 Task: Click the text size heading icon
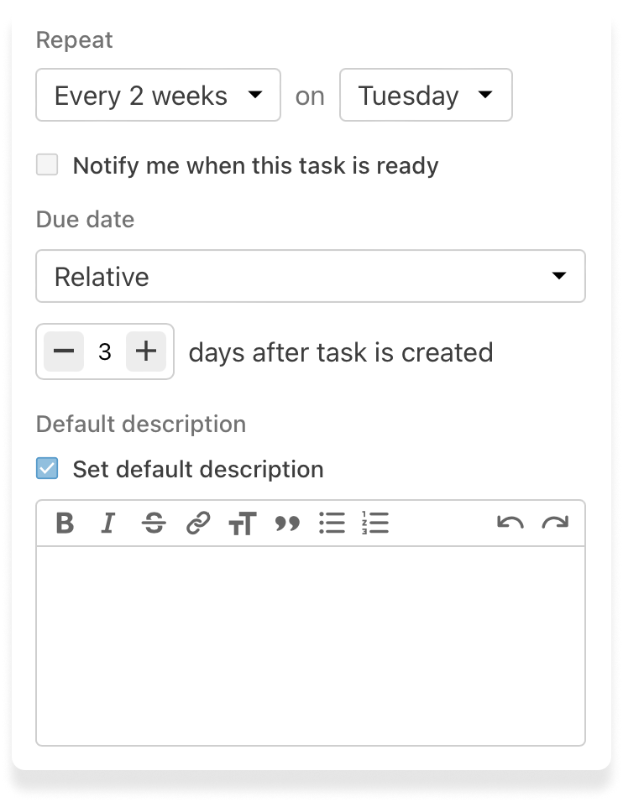tap(243, 524)
